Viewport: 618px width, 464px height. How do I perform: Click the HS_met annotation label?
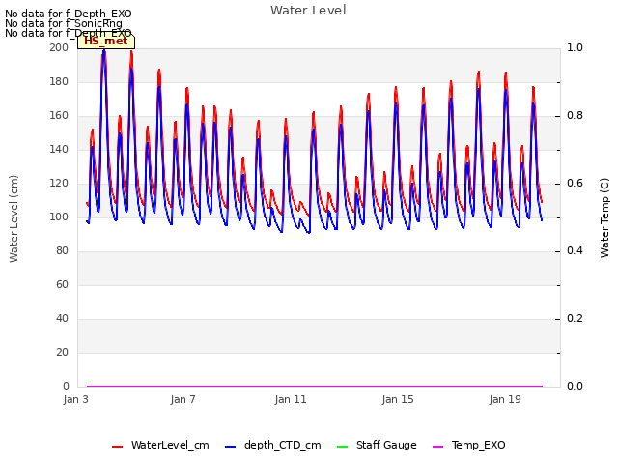click(106, 42)
